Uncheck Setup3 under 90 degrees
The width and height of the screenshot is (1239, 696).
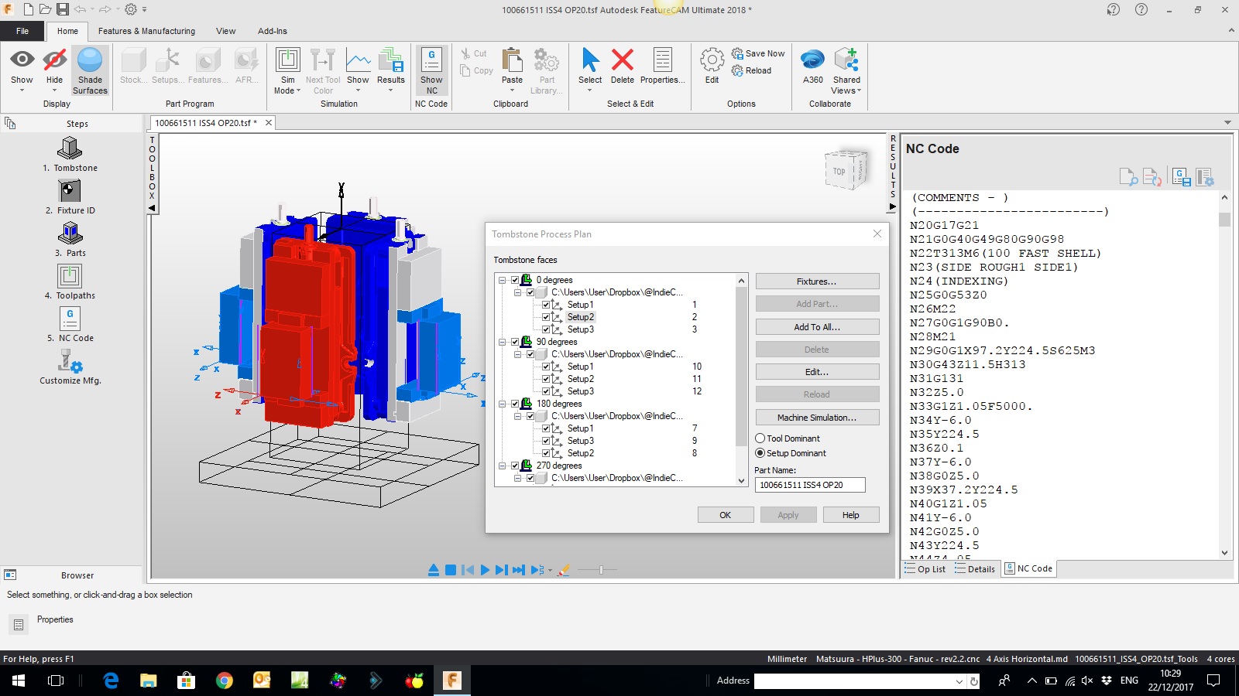tap(546, 391)
